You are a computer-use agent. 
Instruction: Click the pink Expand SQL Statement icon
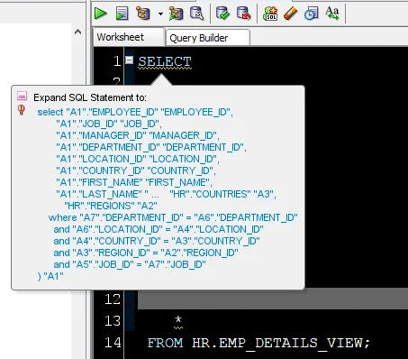22,96
